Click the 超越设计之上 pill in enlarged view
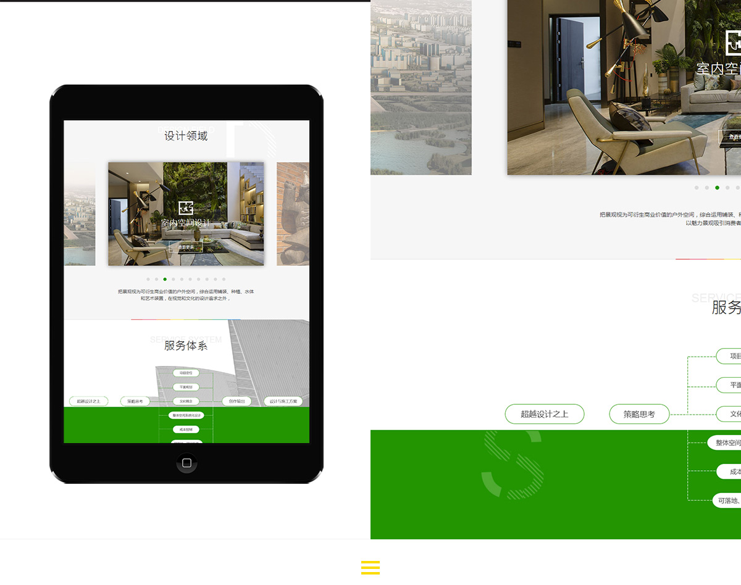The height and width of the screenshot is (585, 741). click(545, 414)
